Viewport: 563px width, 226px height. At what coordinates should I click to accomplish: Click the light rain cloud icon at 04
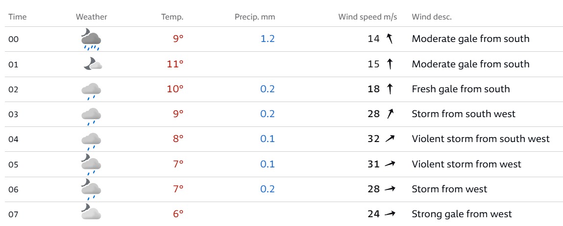(x=91, y=140)
